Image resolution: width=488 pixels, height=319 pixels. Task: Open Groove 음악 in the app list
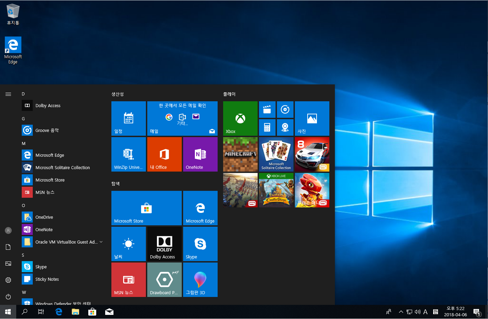[62, 131]
